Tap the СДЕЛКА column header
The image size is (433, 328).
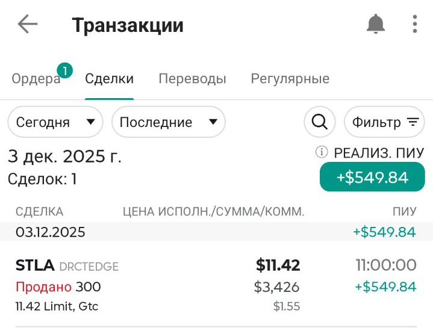(39, 211)
